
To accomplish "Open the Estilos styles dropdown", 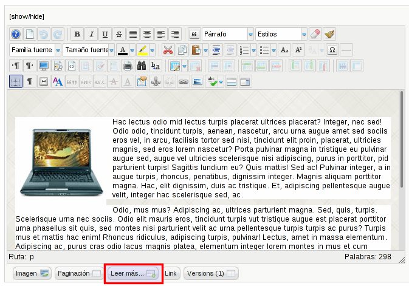I will pyautogui.click(x=281, y=34).
